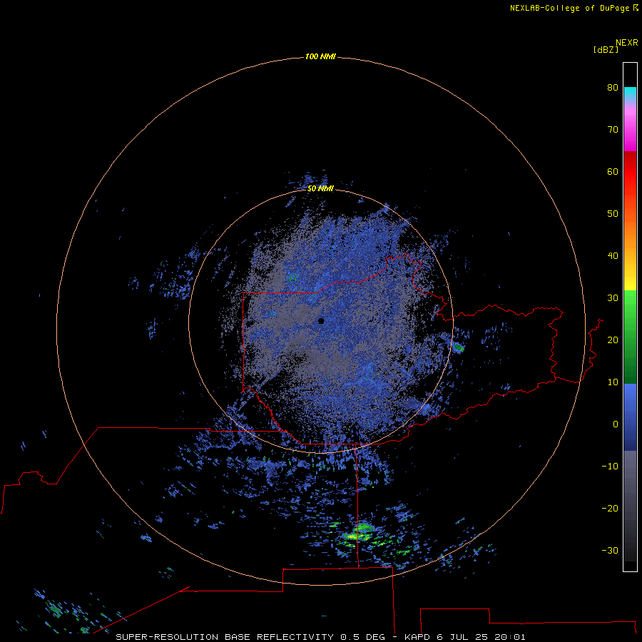Click the -20 dBZ scale value
Viewport: 642px width, 642px height.
point(610,508)
